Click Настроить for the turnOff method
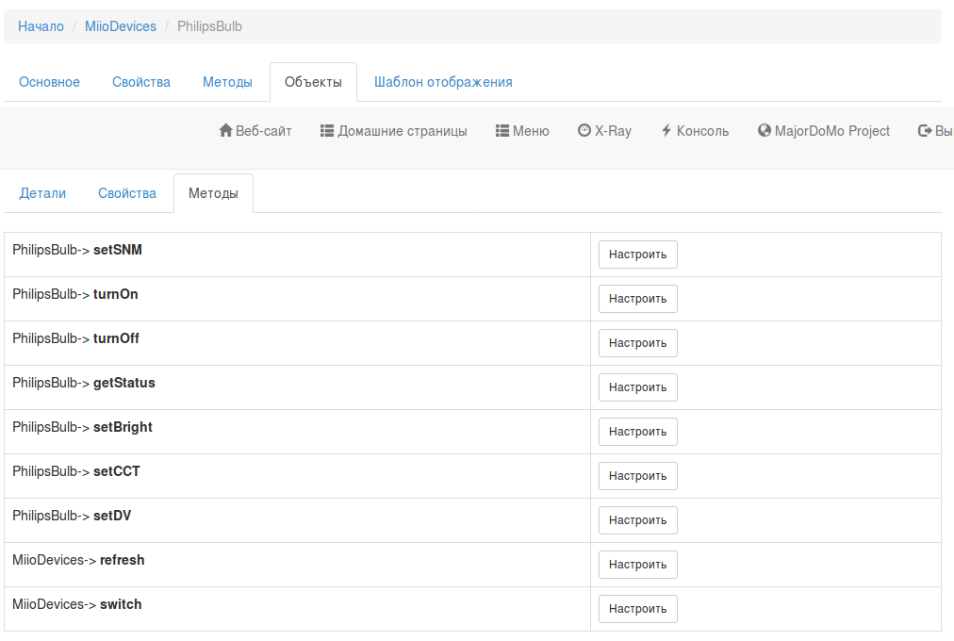The height and width of the screenshot is (641, 954). point(637,343)
